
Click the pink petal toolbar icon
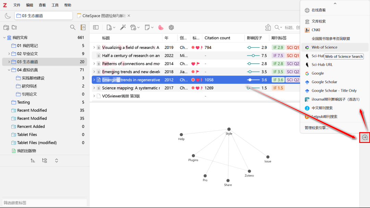[x=161, y=27]
